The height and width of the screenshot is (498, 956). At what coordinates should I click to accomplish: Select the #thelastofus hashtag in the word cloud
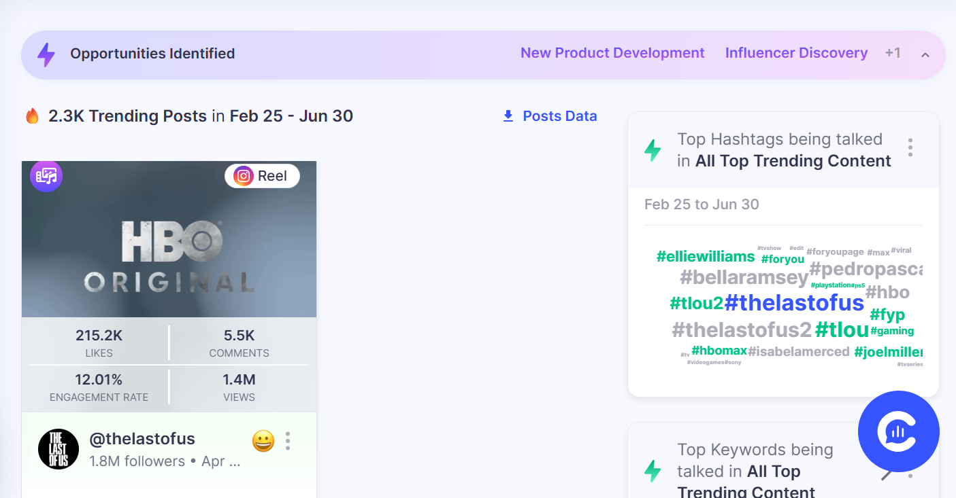tap(794, 302)
